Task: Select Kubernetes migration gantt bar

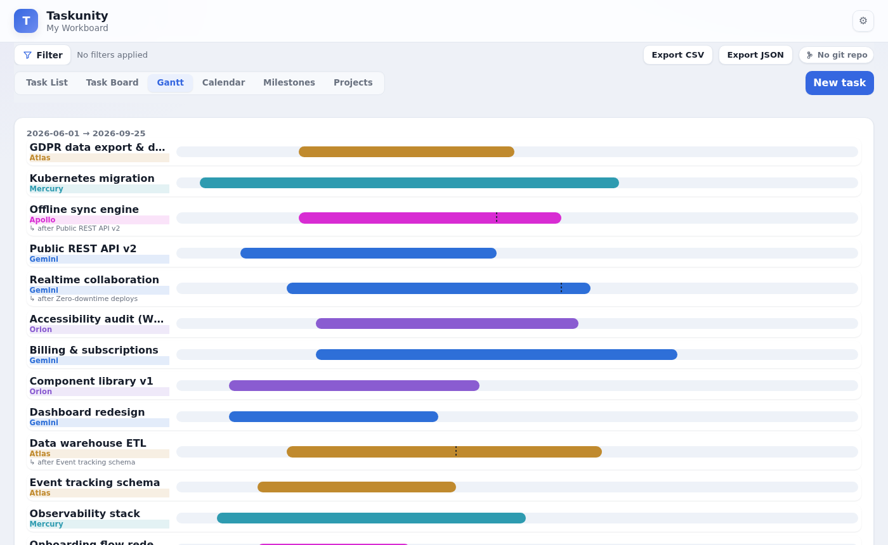Action: click(x=409, y=183)
